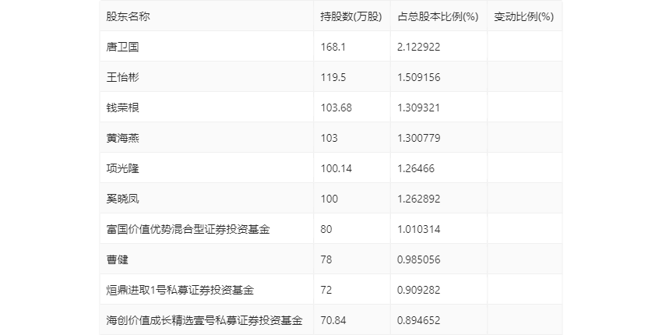Select shareholder name 黄海燕
Viewport: 662px width, 335px height.
[x=122, y=138]
